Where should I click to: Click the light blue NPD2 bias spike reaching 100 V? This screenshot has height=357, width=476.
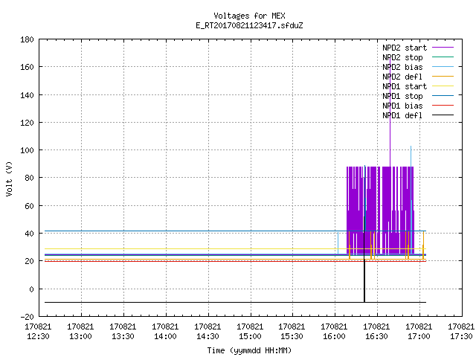[411, 156]
